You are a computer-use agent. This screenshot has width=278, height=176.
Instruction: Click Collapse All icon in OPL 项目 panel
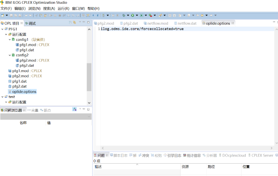(x=70, y=23)
